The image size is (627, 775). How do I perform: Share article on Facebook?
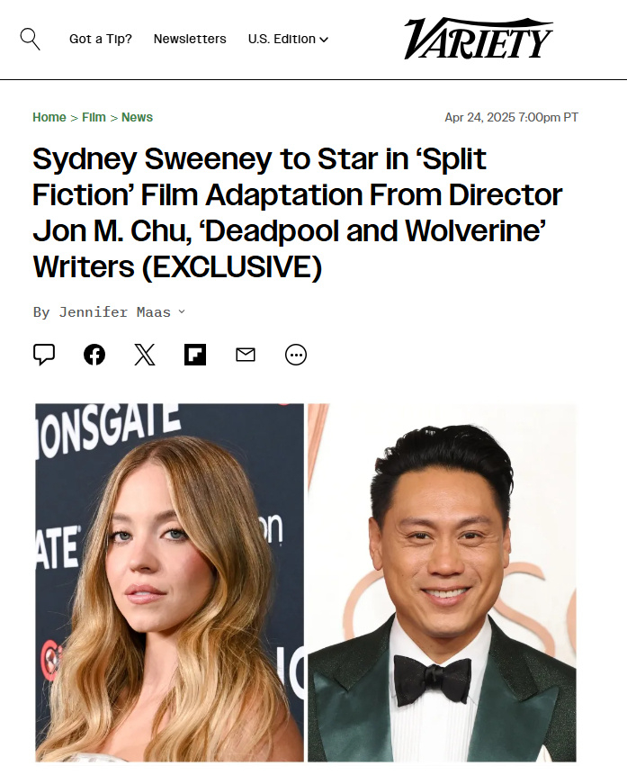94,355
